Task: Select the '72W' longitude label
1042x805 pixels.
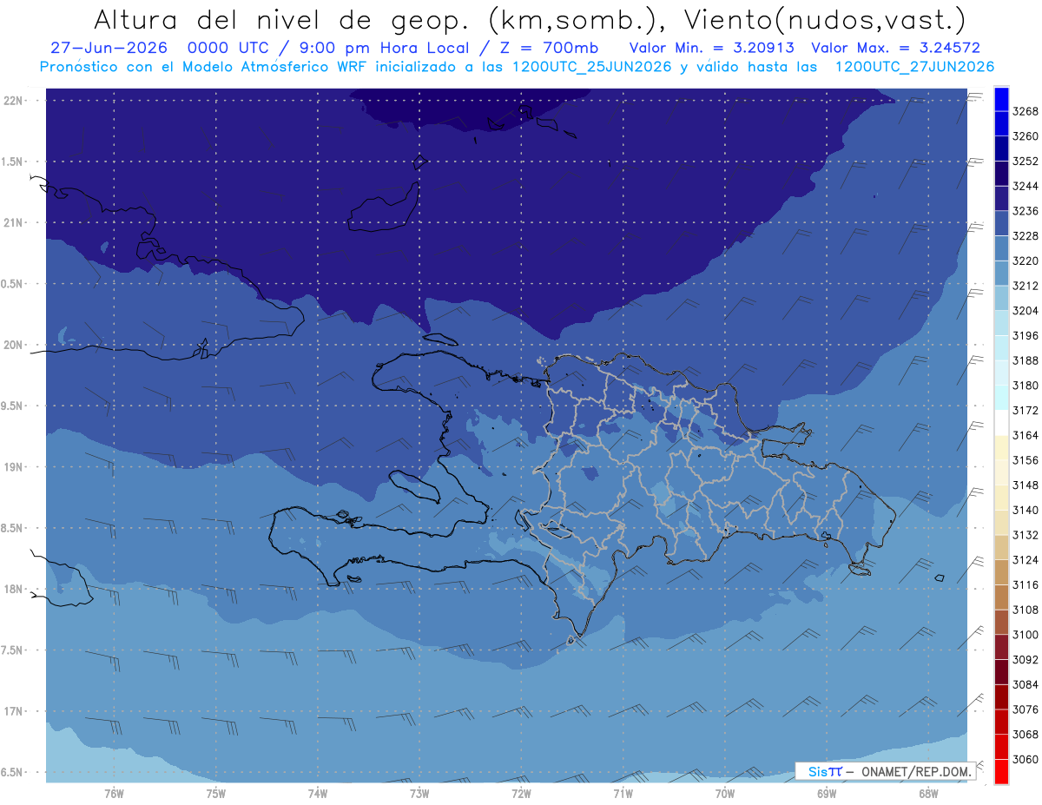Action: click(x=521, y=794)
